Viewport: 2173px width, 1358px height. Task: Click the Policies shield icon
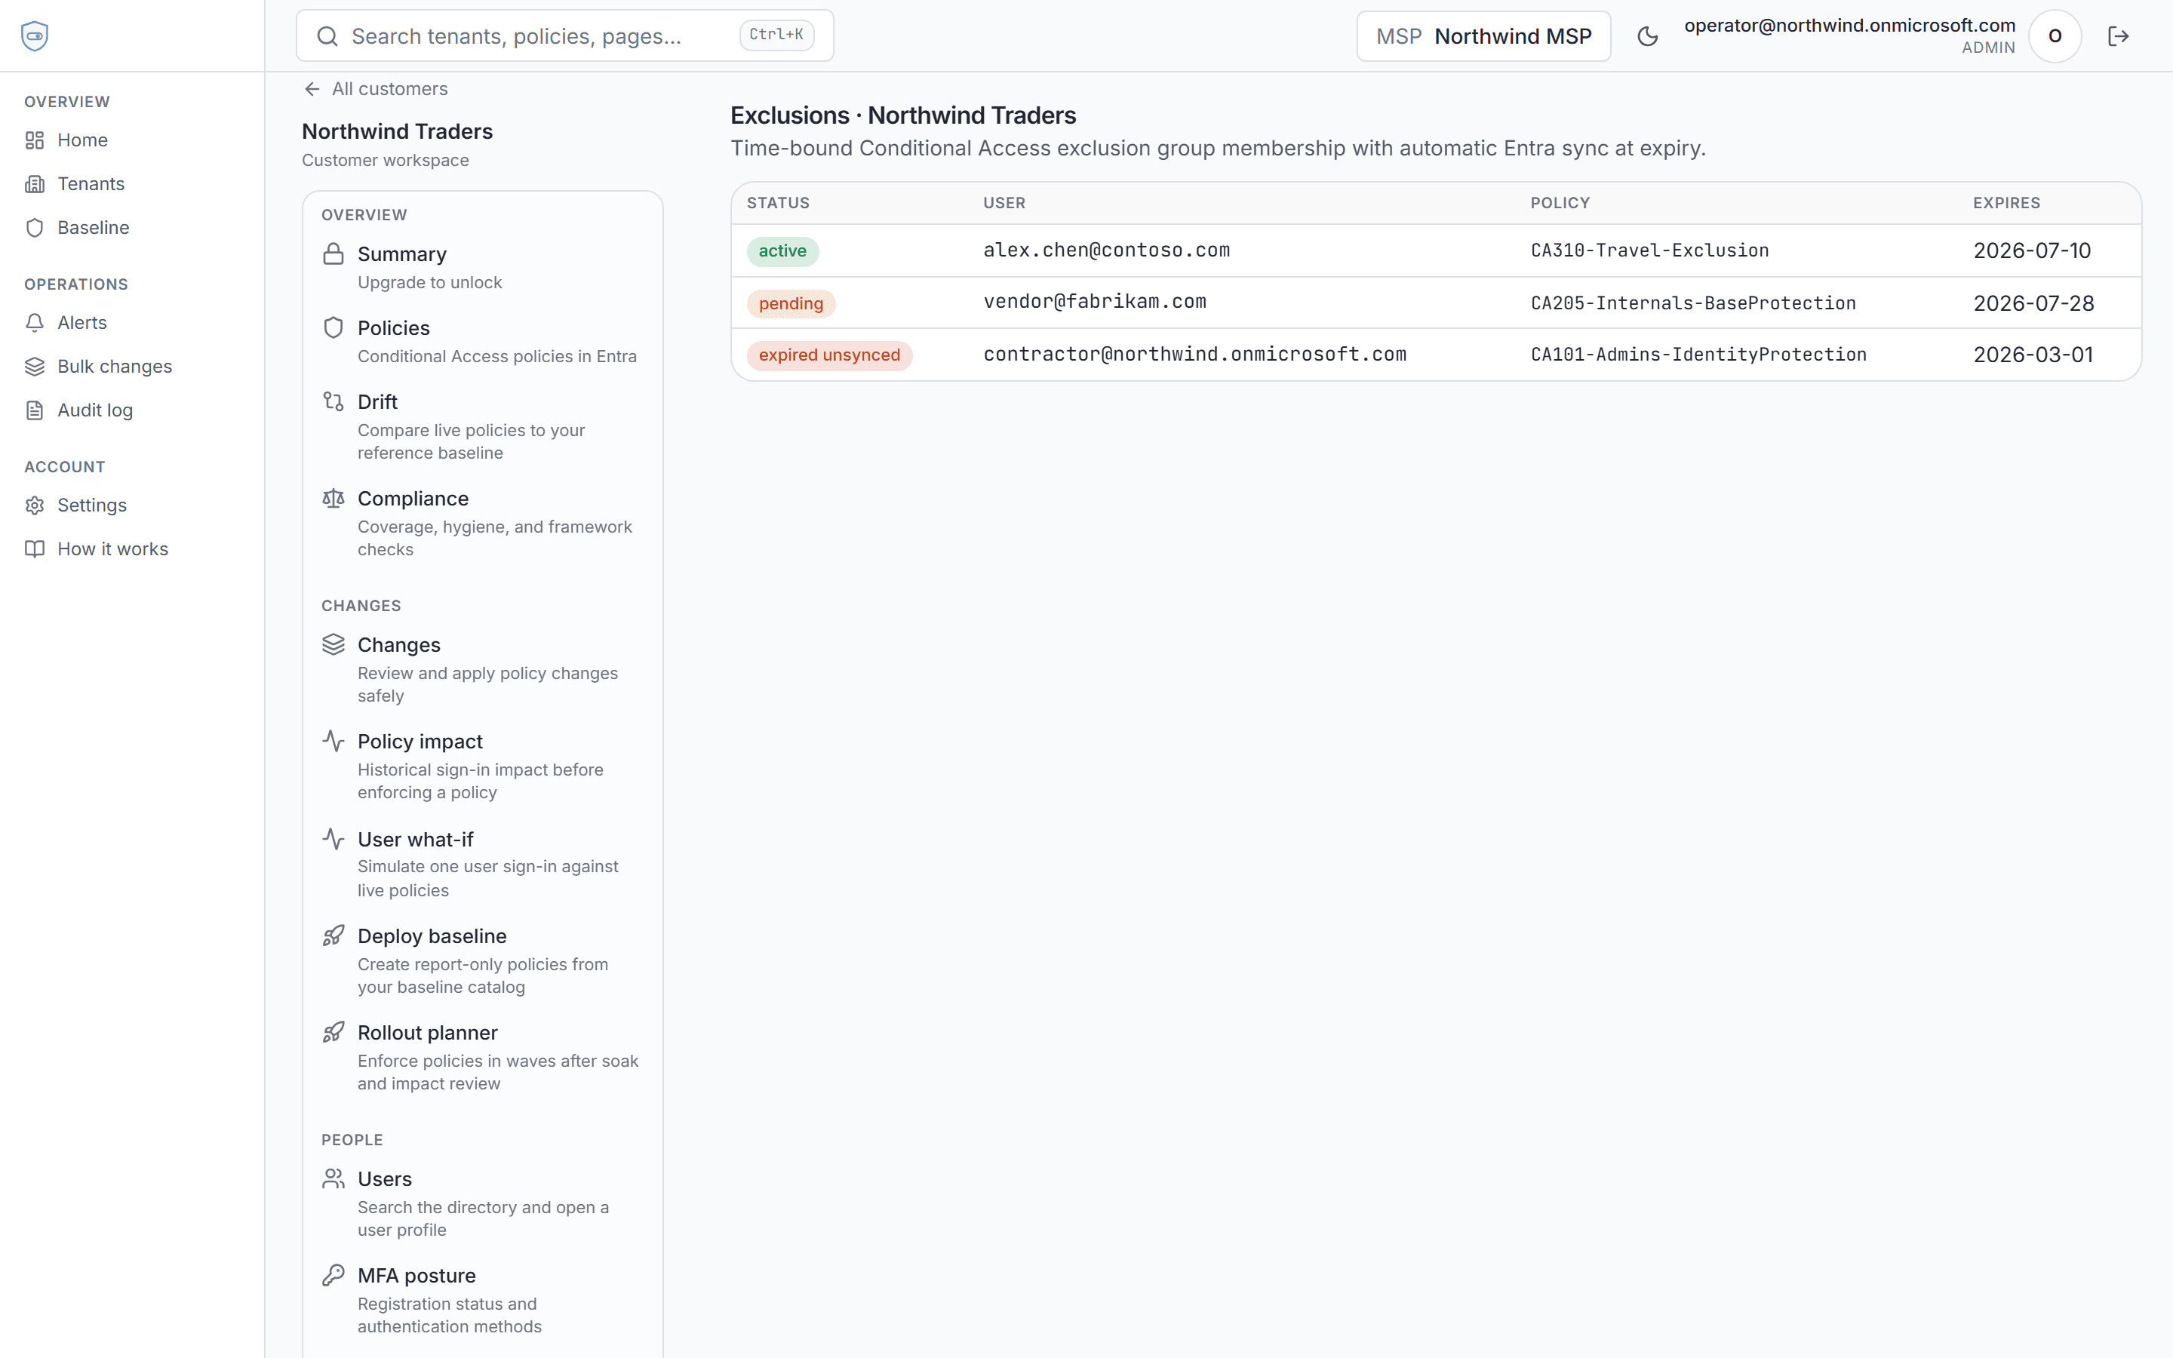point(333,328)
